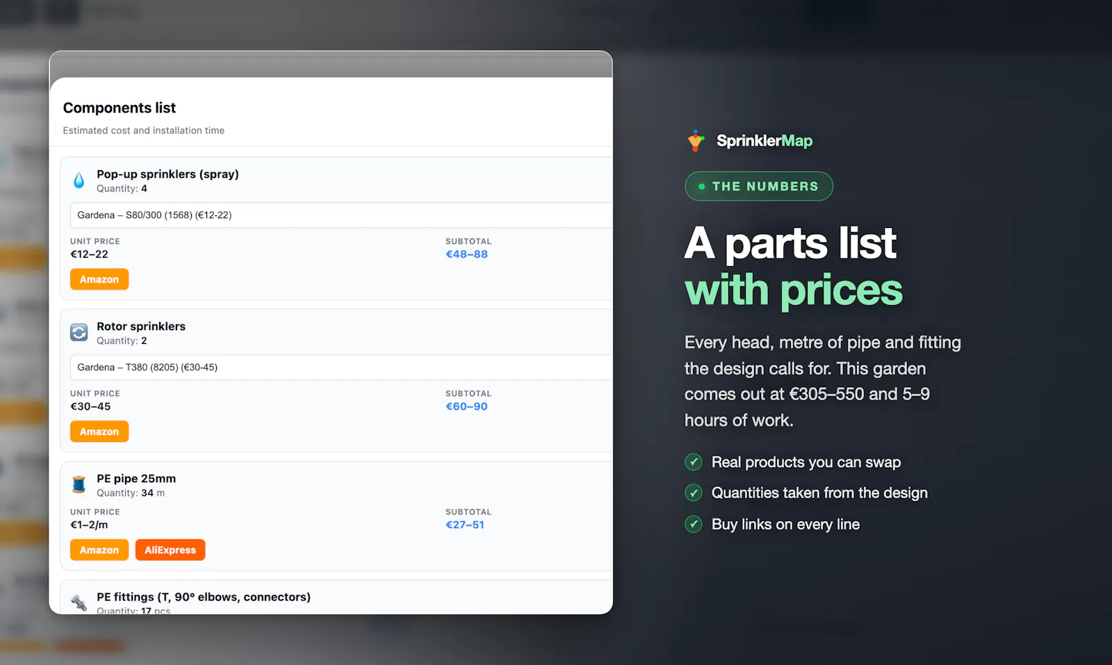Open the Gardena S80/300 (1568) product selector

[341, 215]
